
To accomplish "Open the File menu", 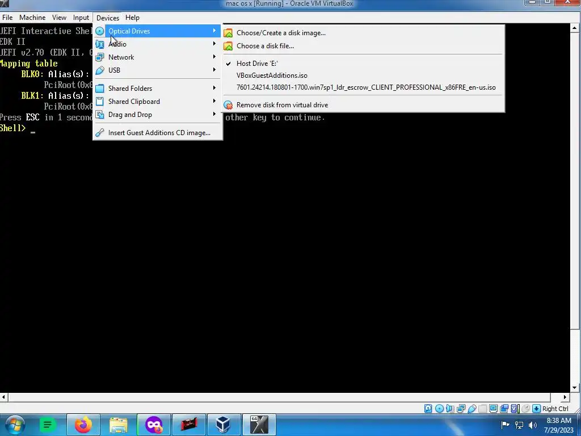I will (x=7, y=18).
